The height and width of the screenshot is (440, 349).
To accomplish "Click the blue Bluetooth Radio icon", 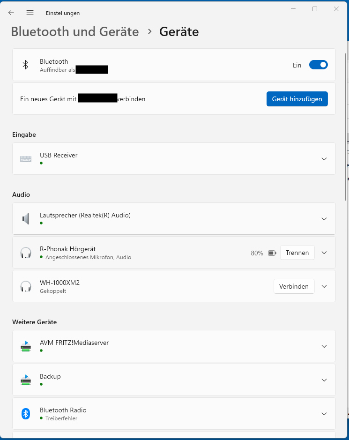I will tap(26, 414).
